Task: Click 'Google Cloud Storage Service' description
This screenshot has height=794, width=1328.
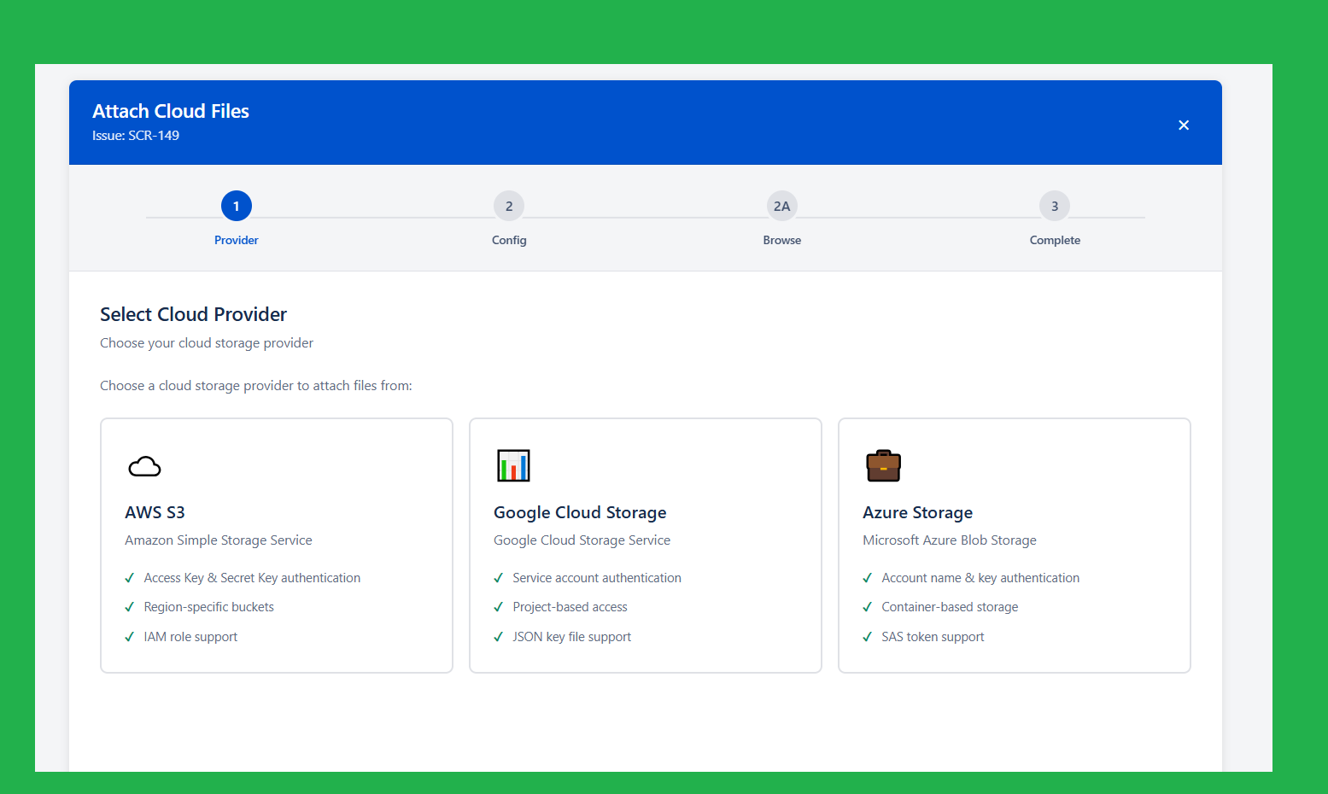Action: coord(582,540)
